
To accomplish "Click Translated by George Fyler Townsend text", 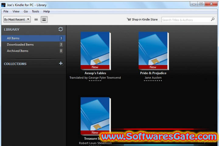I will pos(95,78).
